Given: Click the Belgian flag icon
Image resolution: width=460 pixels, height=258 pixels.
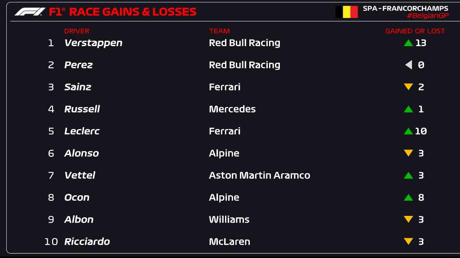Looking at the screenshot, I should point(346,12).
